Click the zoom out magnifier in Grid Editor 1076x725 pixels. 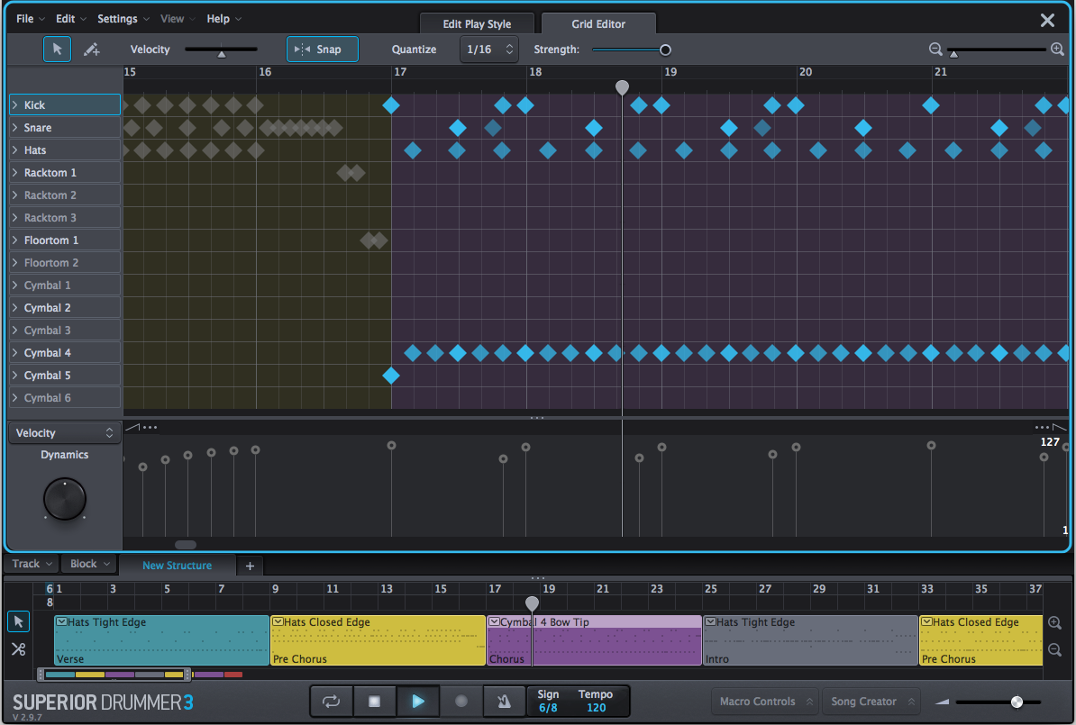point(935,50)
